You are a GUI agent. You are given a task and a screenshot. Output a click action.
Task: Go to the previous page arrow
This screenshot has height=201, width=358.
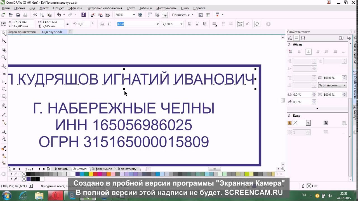point(19,169)
